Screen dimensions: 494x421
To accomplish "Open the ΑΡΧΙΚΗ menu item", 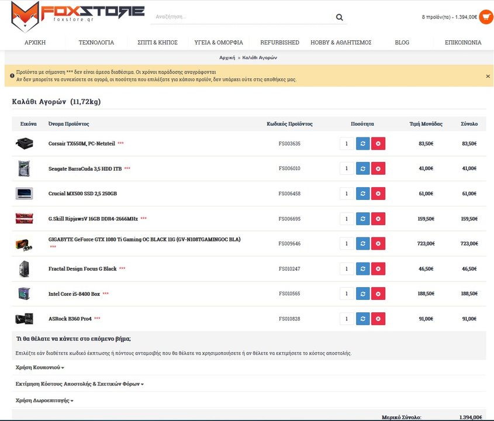I will click(x=35, y=42).
